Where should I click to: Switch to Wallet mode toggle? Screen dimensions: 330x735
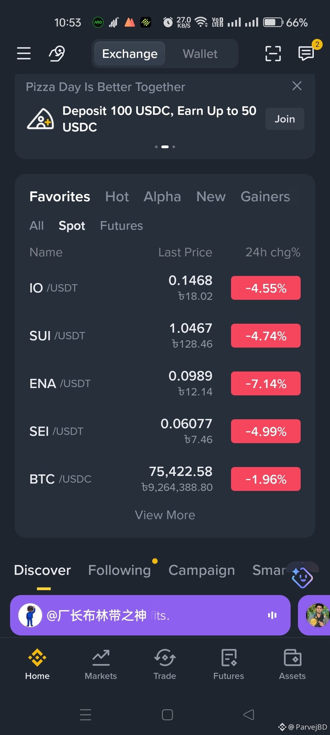[200, 54]
